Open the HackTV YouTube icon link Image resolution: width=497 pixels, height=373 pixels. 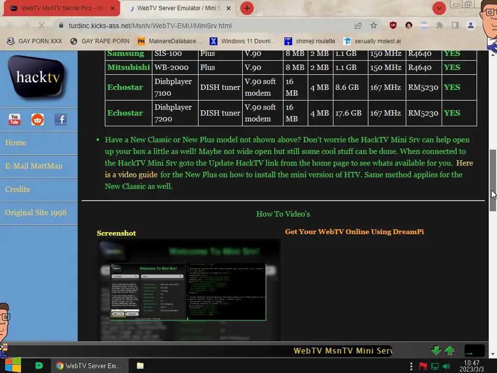click(x=14, y=119)
